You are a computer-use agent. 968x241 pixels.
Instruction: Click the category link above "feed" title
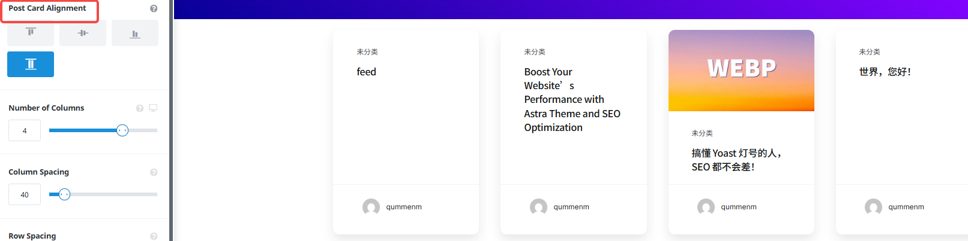click(367, 52)
